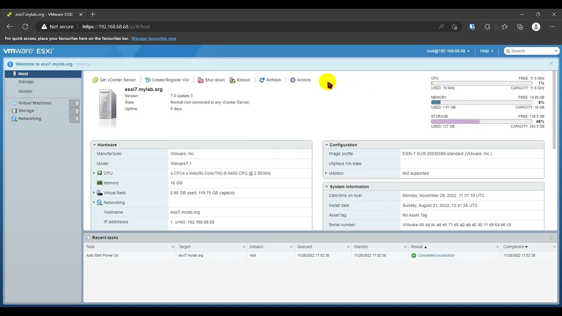Open the browser profile avatar
Viewport: 562px width, 316px height.
(x=536, y=27)
